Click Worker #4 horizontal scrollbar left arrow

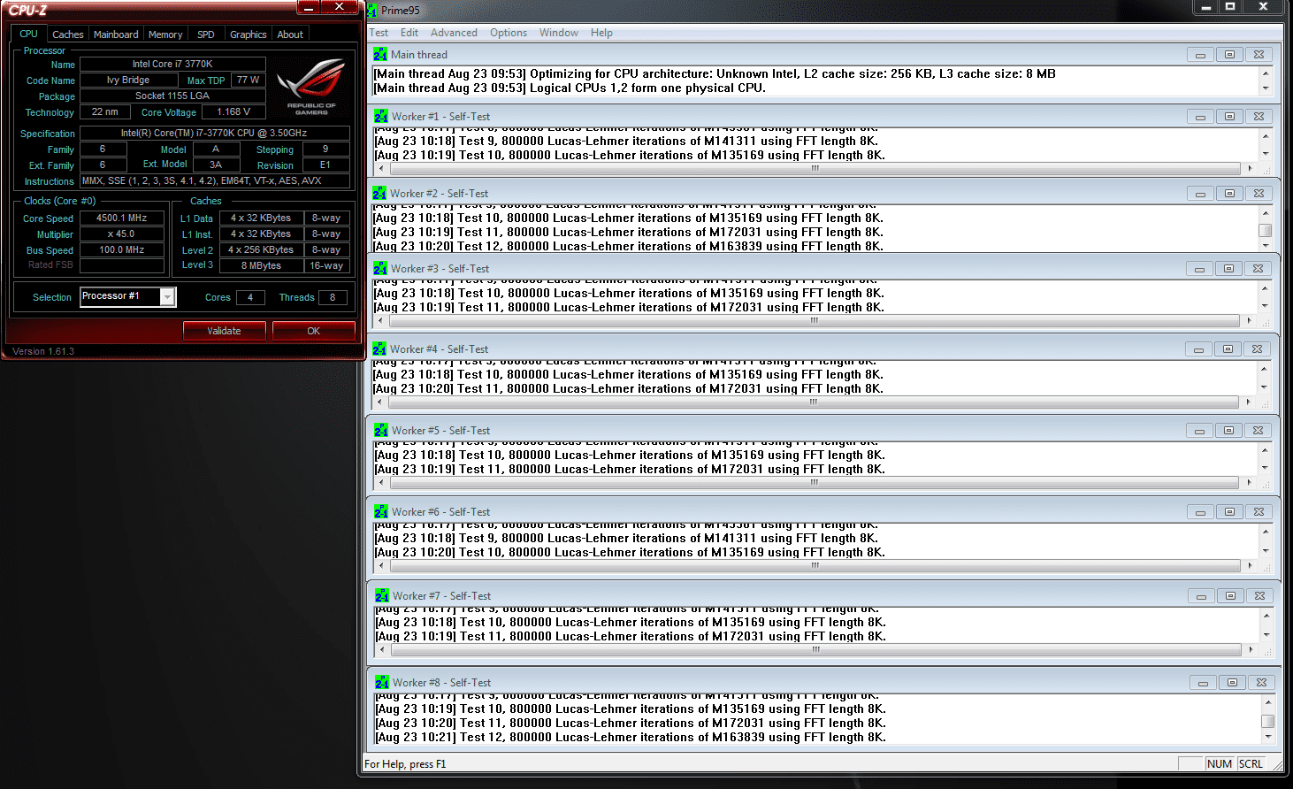click(380, 402)
